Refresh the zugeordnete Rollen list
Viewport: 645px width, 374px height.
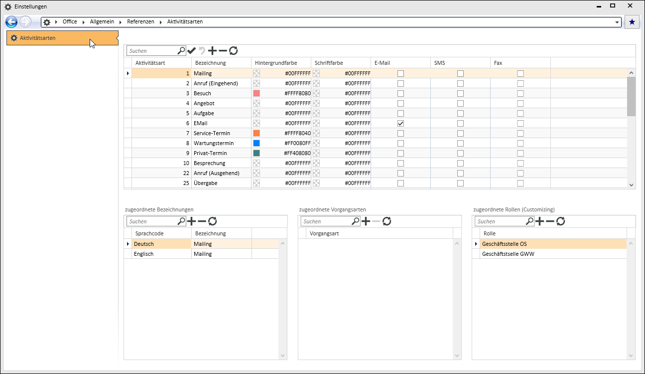tap(560, 221)
